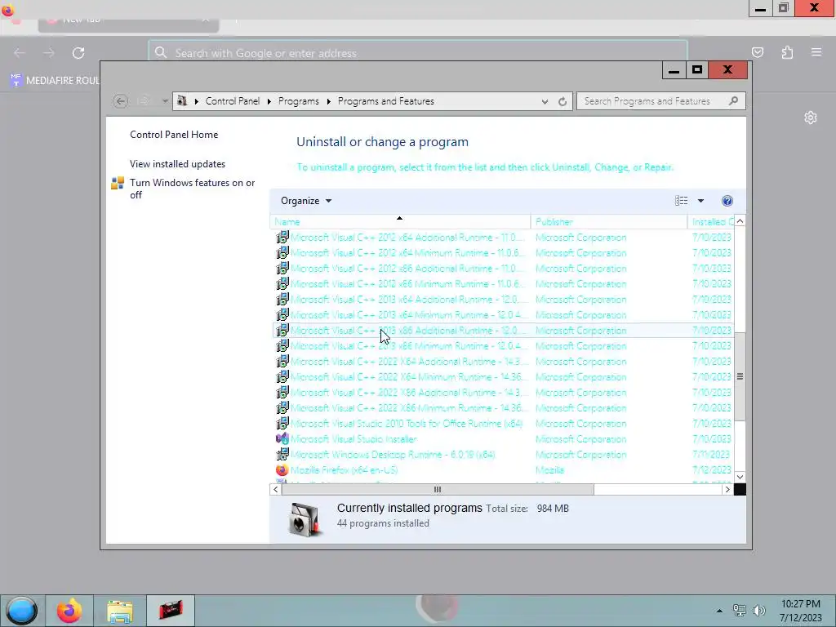Click the currently installed programs icon

tap(305, 518)
